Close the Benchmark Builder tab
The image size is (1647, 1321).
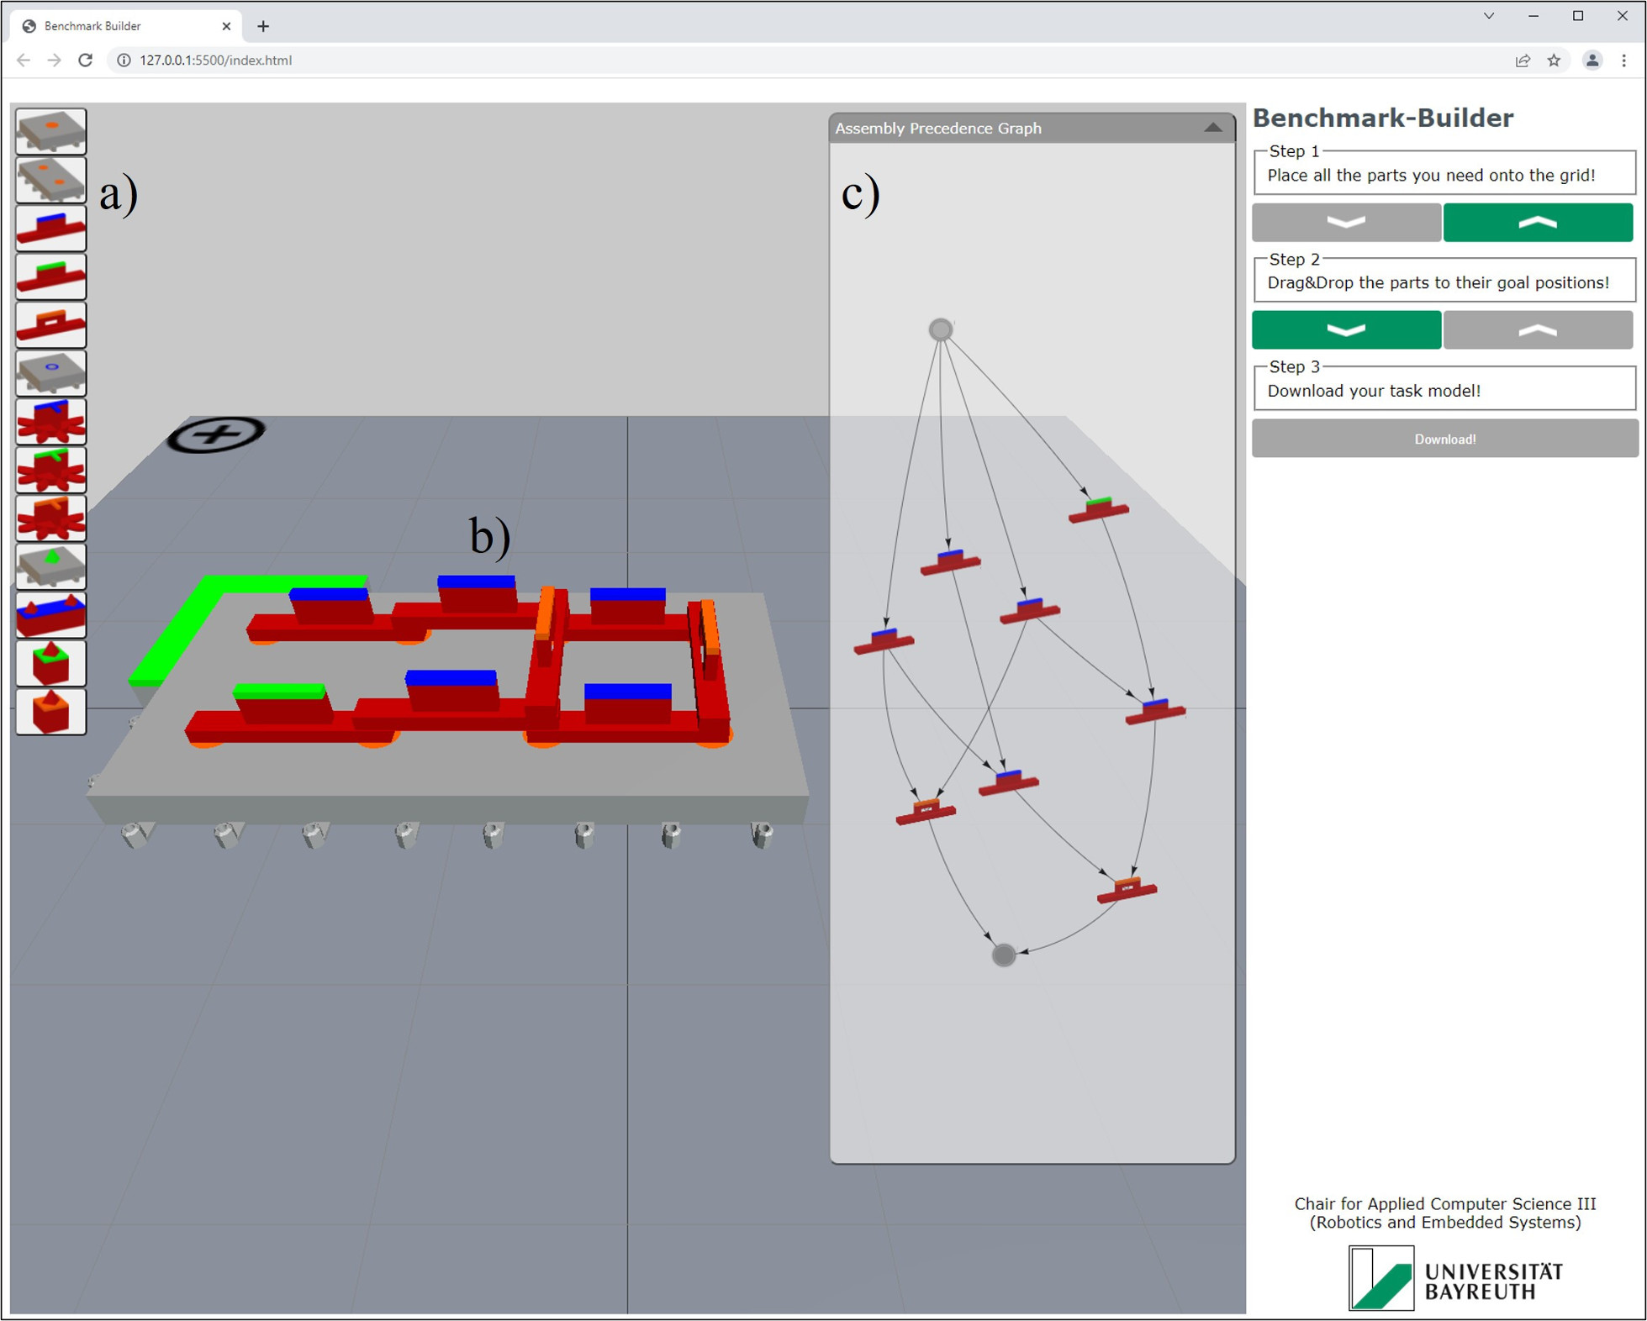226,26
